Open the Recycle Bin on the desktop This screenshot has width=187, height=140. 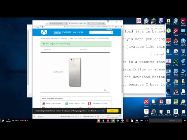point(183,52)
